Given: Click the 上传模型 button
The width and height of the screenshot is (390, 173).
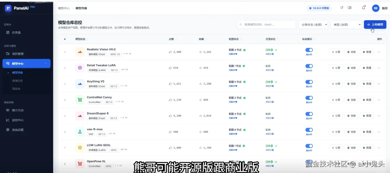Looking at the screenshot, I should pyautogui.click(x=375, y=24).
